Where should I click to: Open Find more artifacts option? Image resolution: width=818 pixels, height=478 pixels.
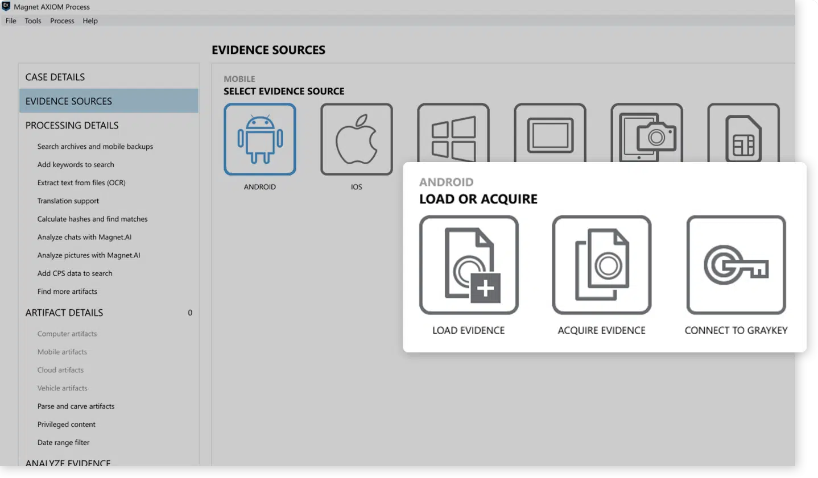67,292
